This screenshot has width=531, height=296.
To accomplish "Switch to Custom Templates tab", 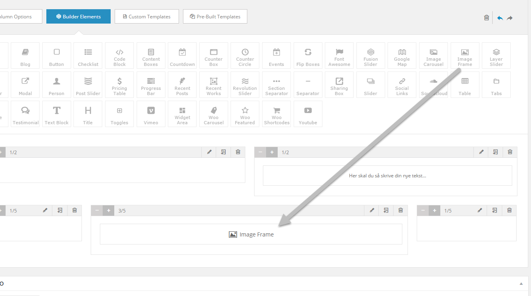I will pos(147,17).
